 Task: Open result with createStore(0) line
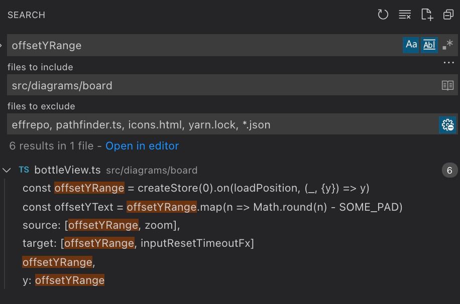click(x=196, y=188)
